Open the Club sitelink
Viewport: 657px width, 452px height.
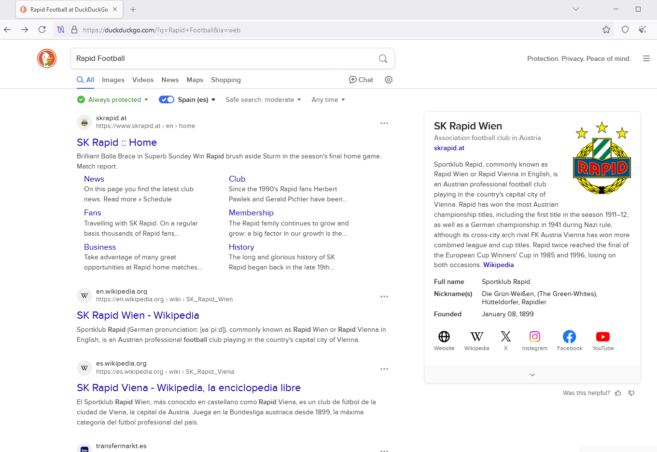tap(237, 179)
